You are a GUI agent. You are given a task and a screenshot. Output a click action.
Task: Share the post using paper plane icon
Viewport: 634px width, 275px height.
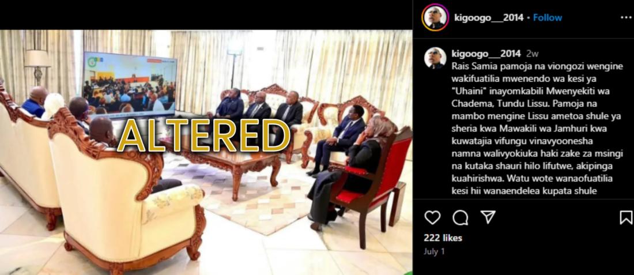coord(488,217)
